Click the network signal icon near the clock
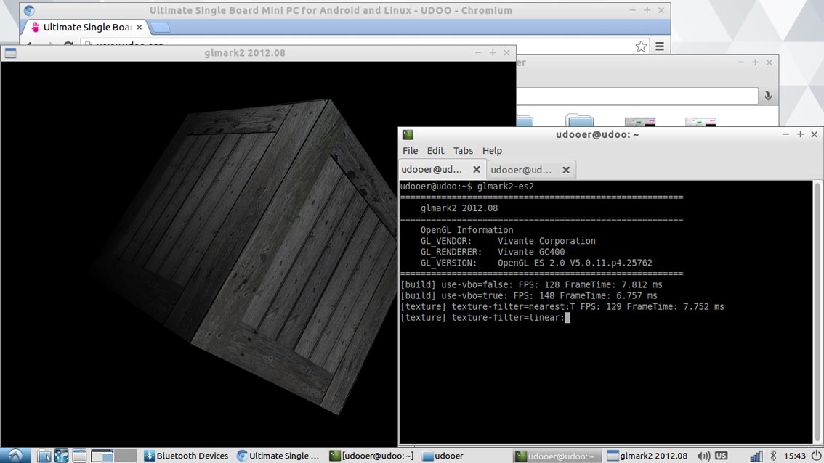This screenshot has width=824, height=463. coord(756,456)
